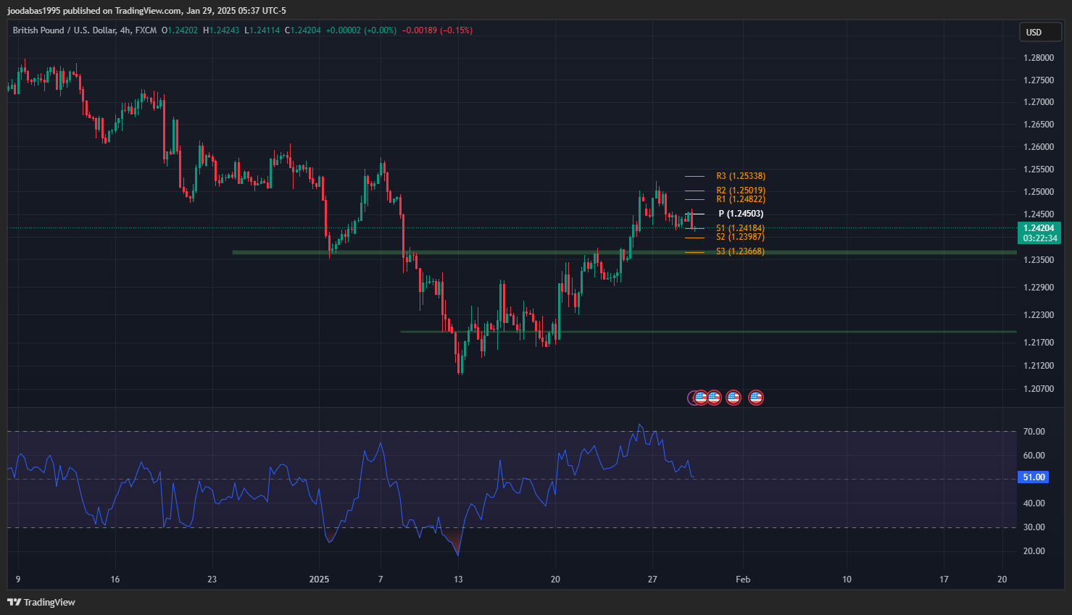The height and width of the screenshot is (615, 1072).
Task: Click the second US flag event marker
Action: (714, 397)
